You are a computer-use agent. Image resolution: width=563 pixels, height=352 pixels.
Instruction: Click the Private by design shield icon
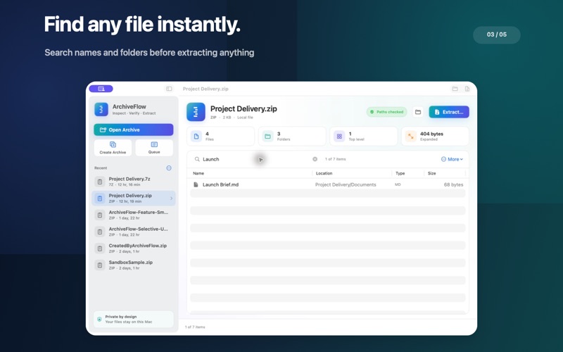99,320
